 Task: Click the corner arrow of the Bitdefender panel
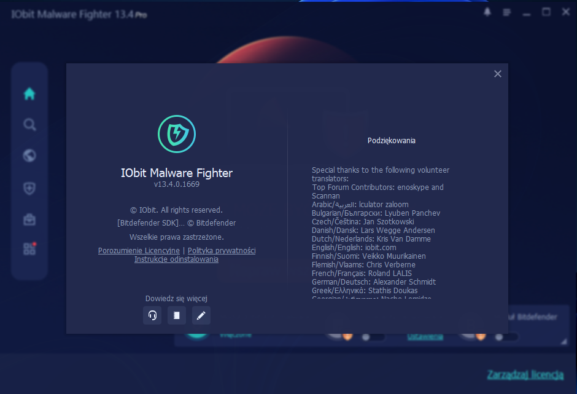point(563,342)
